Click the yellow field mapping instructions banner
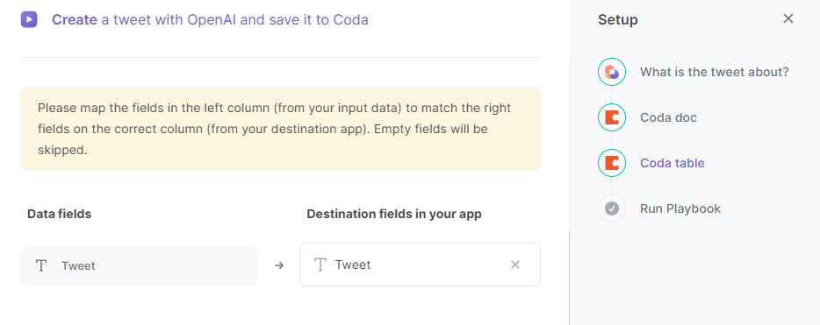Viewport: 820px width, 325px height. click(280, 129)
